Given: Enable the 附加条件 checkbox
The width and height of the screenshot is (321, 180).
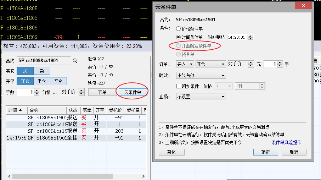Looking at the screenshot, I should [x=179, y=86].
